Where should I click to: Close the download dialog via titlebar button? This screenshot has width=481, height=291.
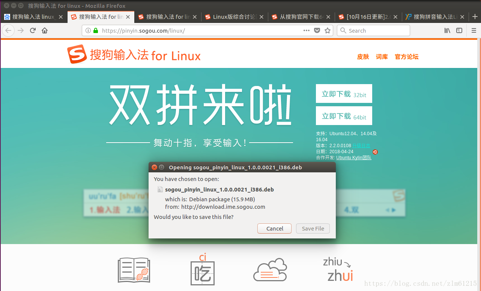[154, 167]
